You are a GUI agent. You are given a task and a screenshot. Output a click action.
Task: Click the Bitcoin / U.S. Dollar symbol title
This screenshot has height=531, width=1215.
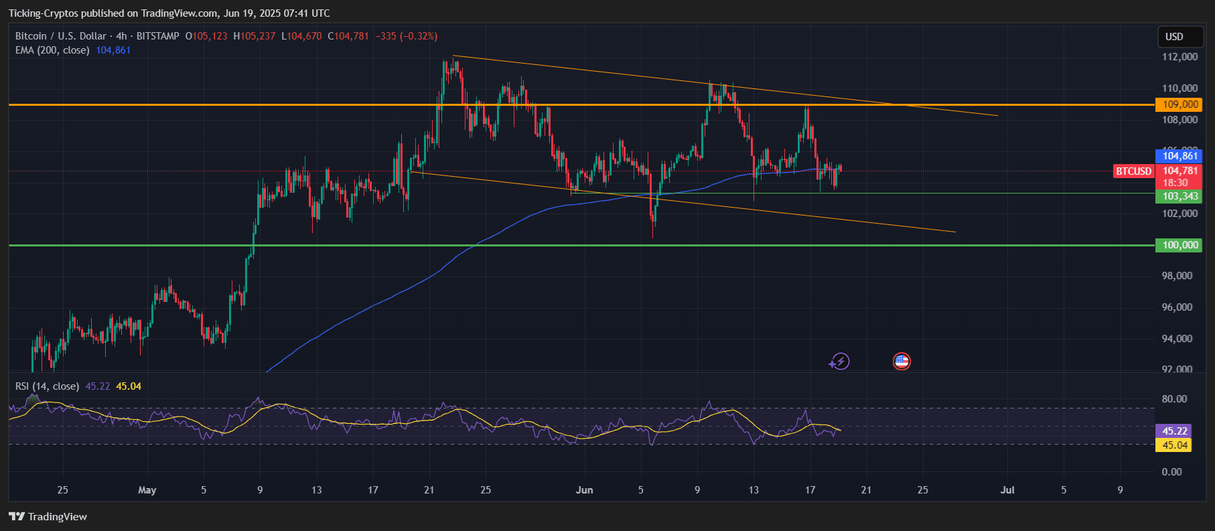pyautogui.click(x=60, y=36)
